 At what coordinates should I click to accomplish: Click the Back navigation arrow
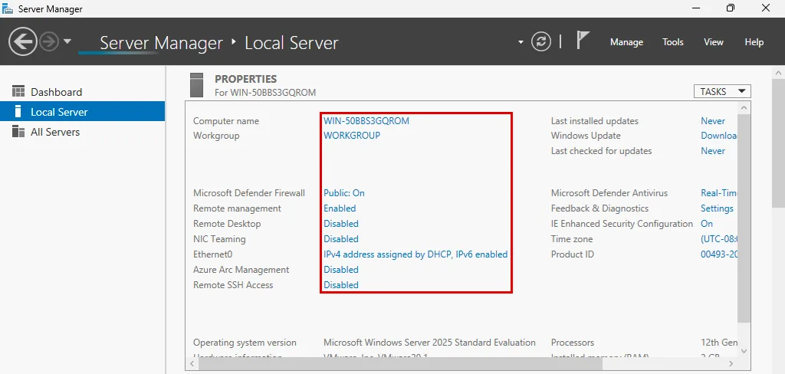tap(22, 41)
